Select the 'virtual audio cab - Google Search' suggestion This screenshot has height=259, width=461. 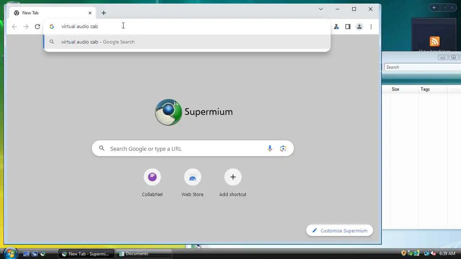pyautogui.click(x=187, y=42)
